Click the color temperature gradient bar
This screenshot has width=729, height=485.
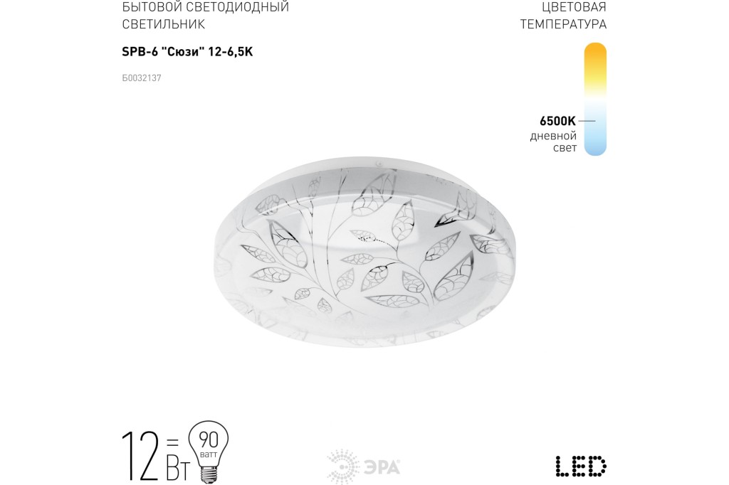click(x=595, y=99)
